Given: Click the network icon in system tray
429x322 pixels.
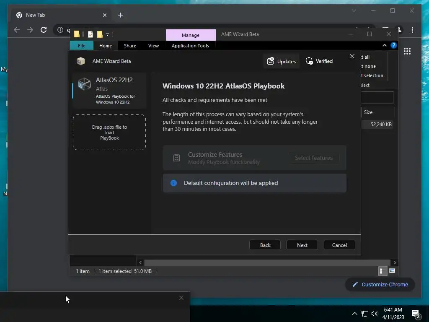Looking at the screenshot, I should point(365,314).
